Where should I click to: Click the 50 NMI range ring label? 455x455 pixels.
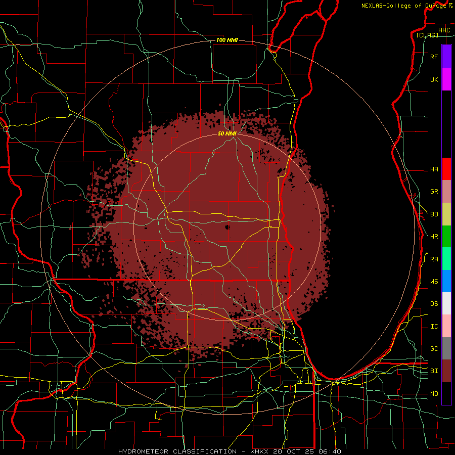[227, 133]
